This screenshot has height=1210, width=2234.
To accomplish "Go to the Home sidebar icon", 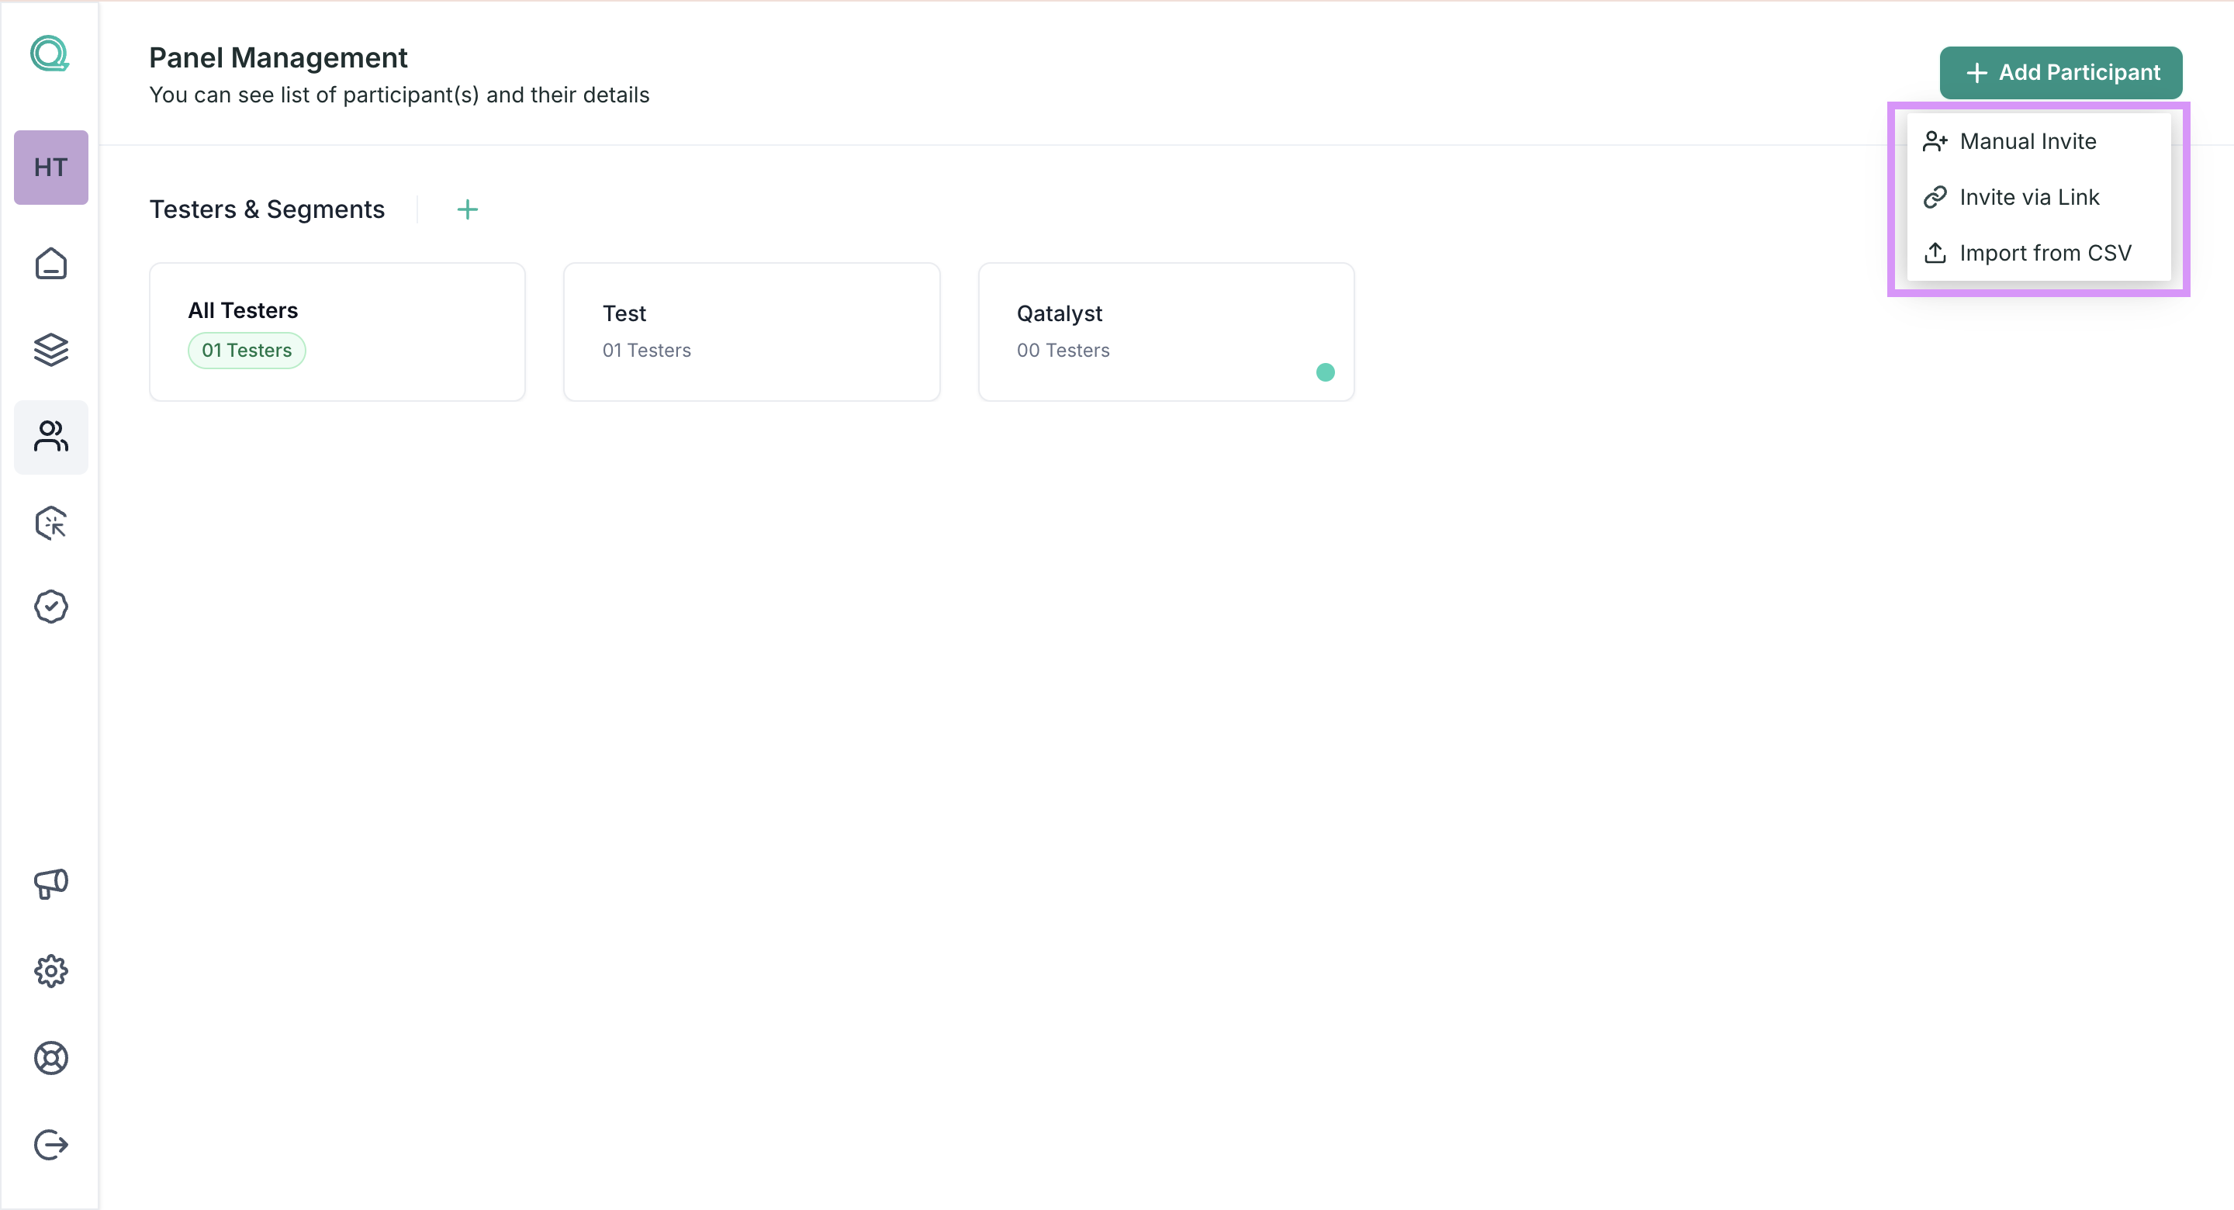I will click(51, 264).
